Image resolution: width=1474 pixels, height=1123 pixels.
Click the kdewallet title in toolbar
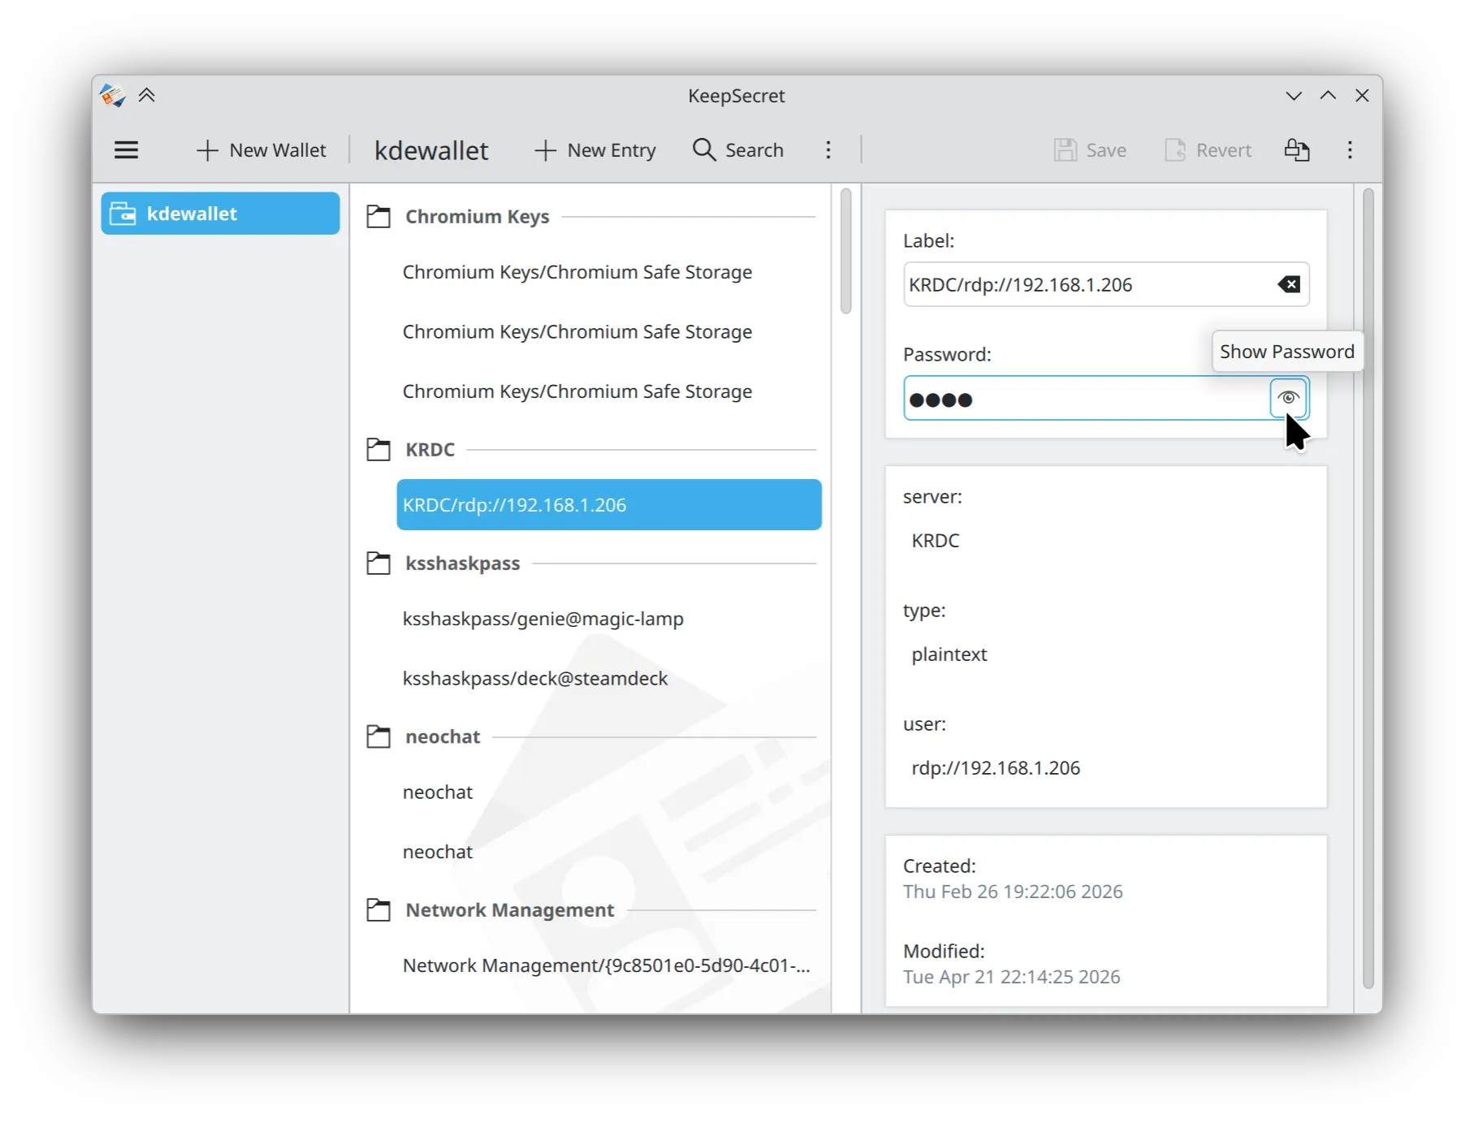(431, 150)
